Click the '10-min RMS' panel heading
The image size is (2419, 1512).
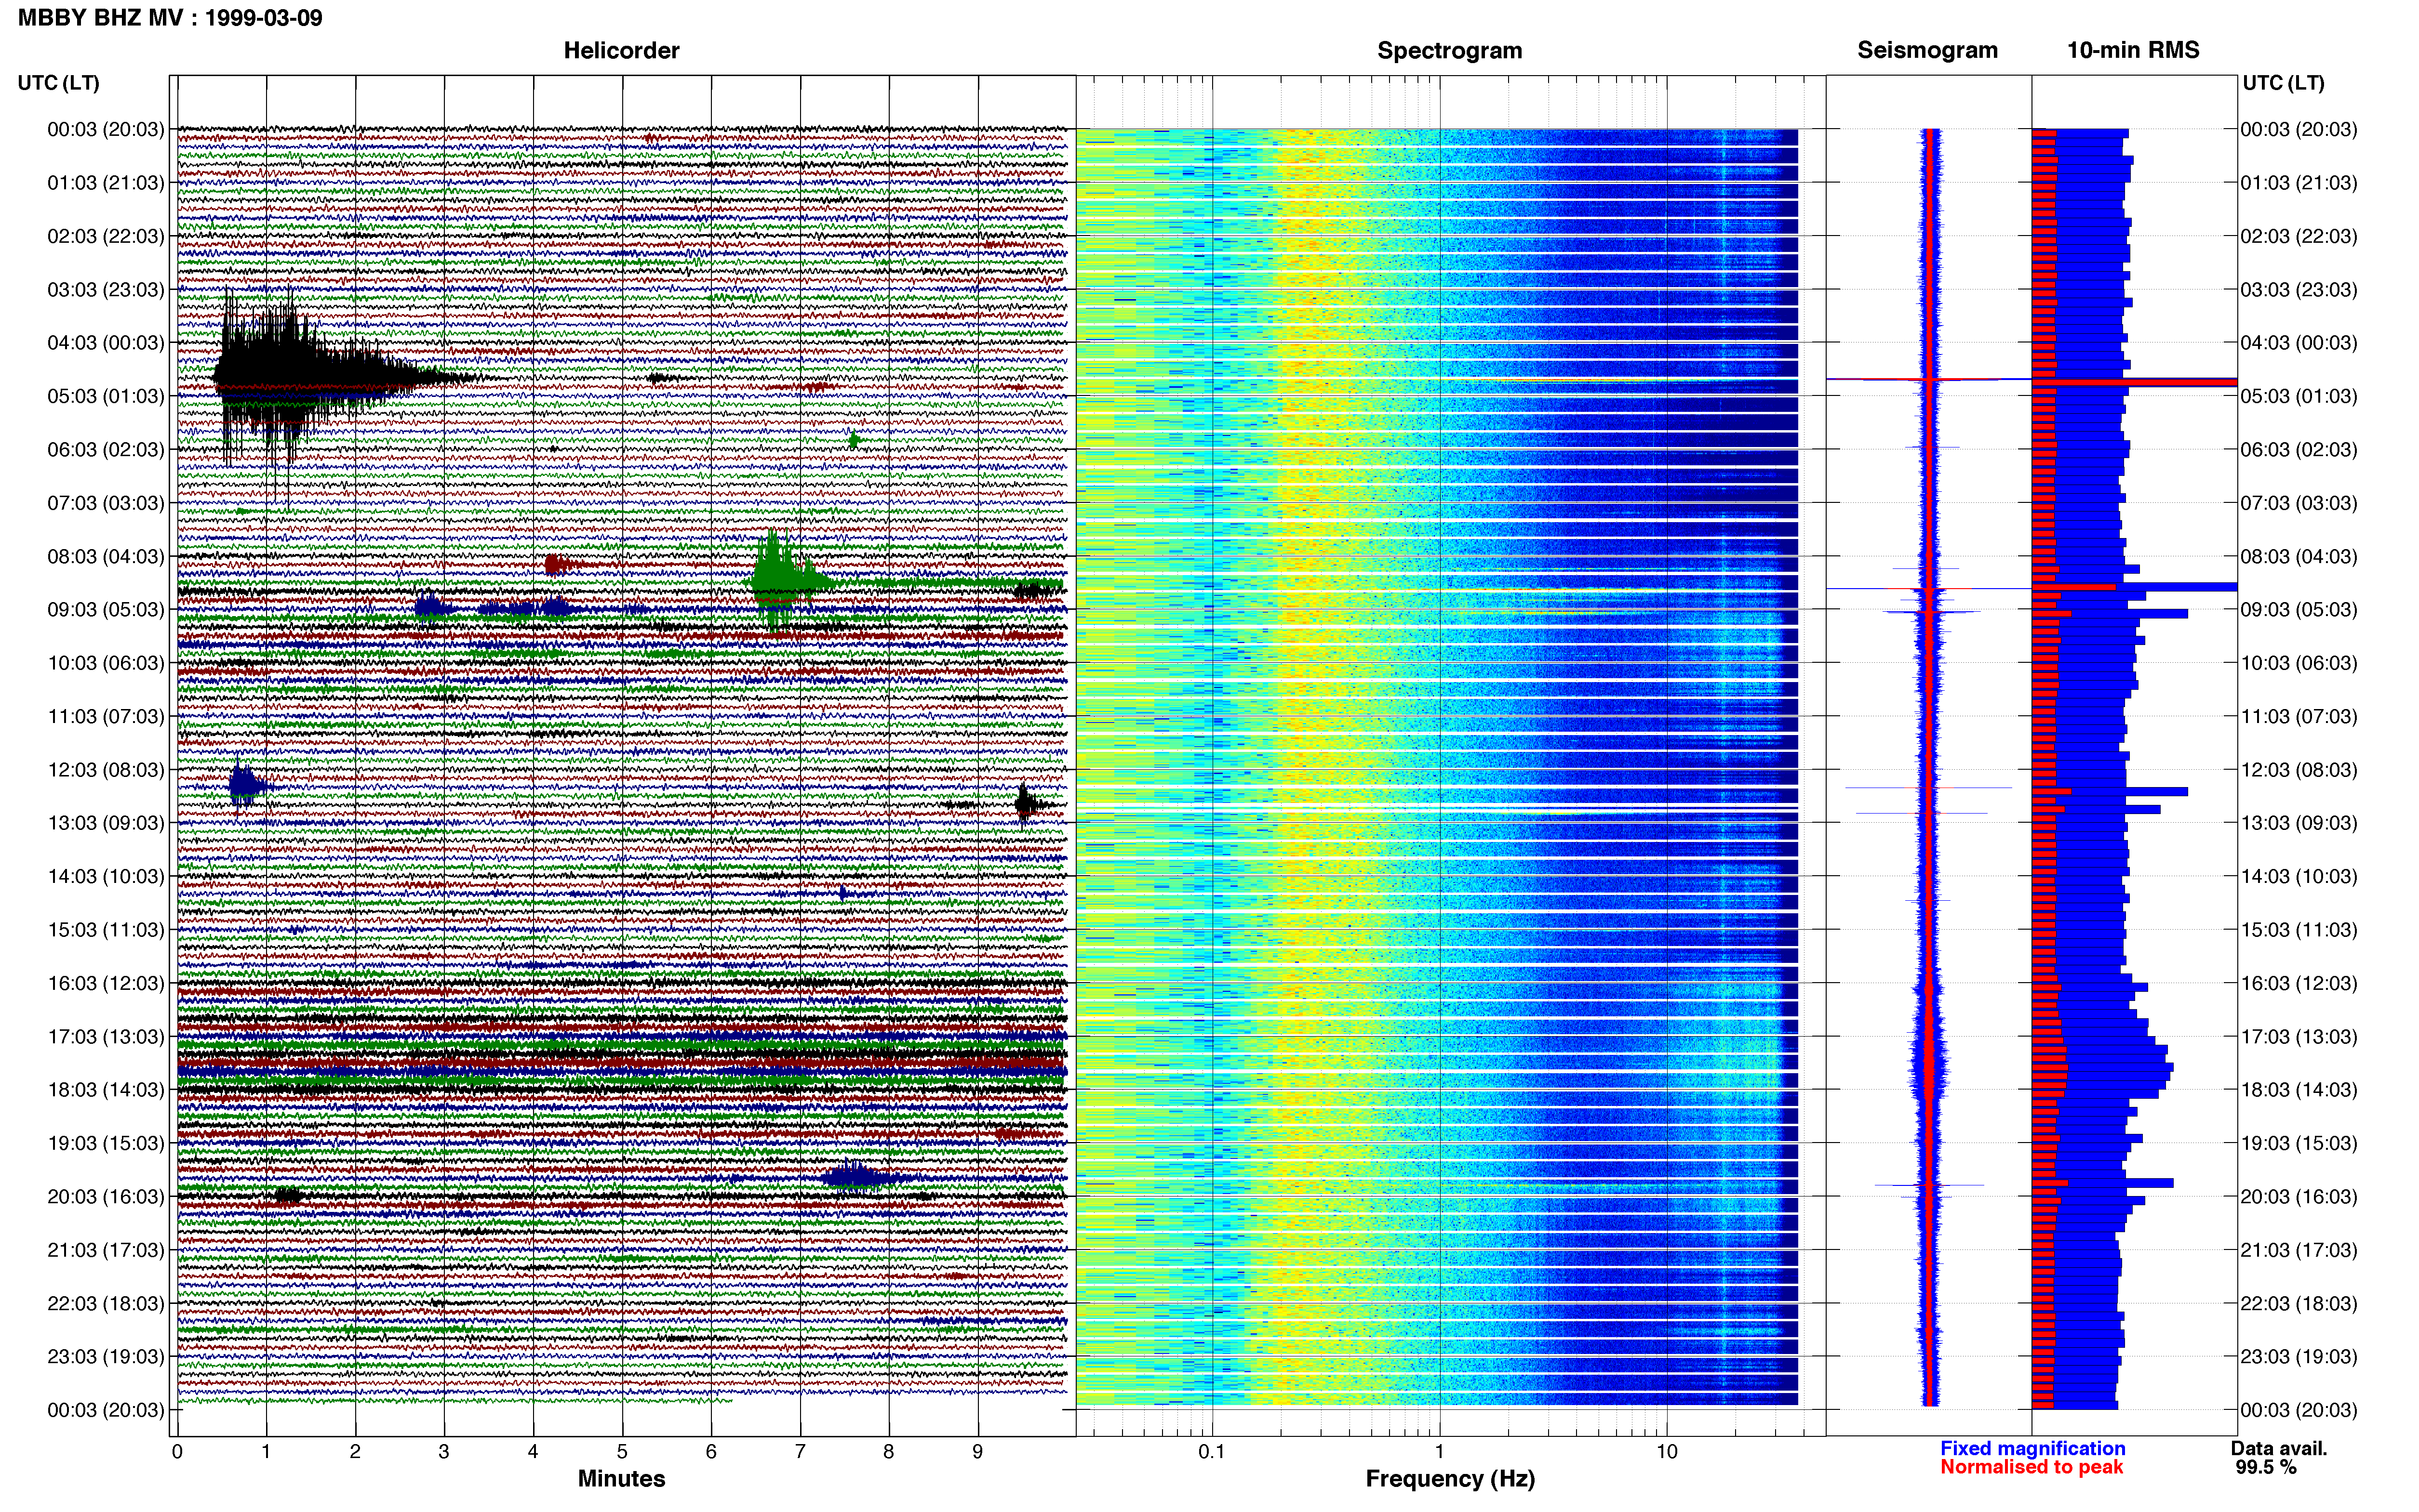tap(2133, 50)
